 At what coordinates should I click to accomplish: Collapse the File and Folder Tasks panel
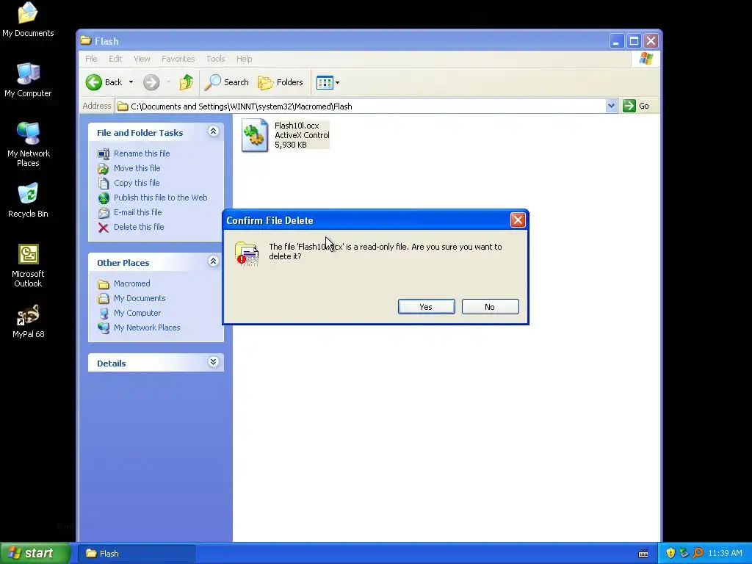[x=214, y=131]
